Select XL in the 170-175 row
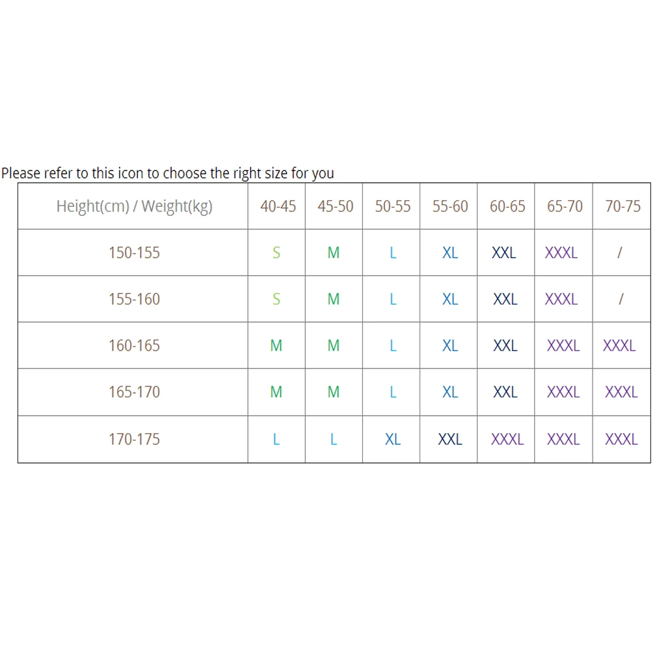The image size is (657, 657). [x=393, y=439]
